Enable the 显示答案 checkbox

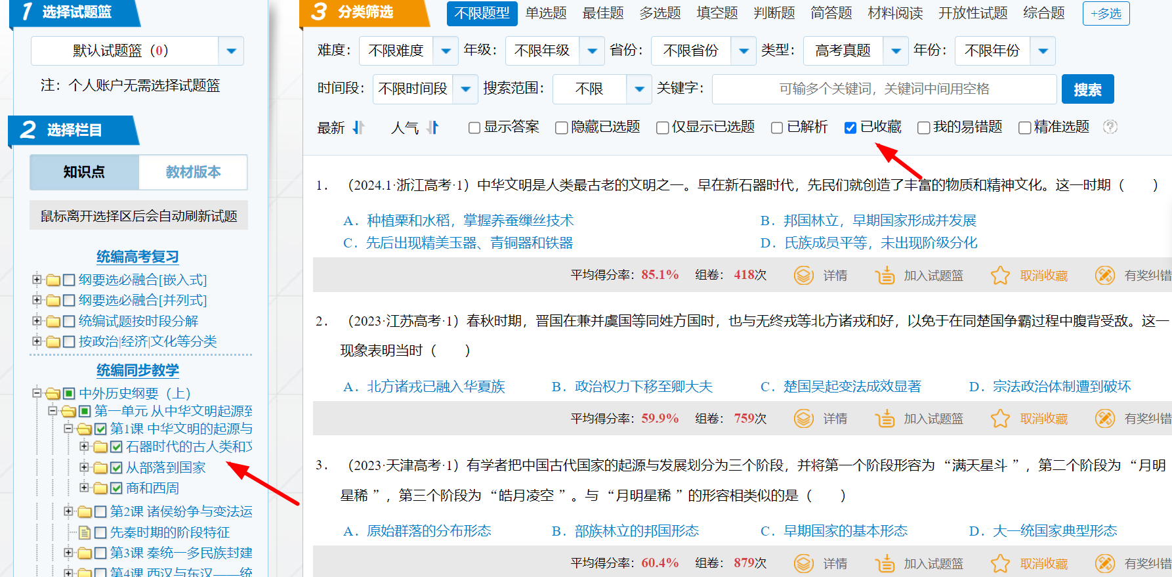click(474, 128)
